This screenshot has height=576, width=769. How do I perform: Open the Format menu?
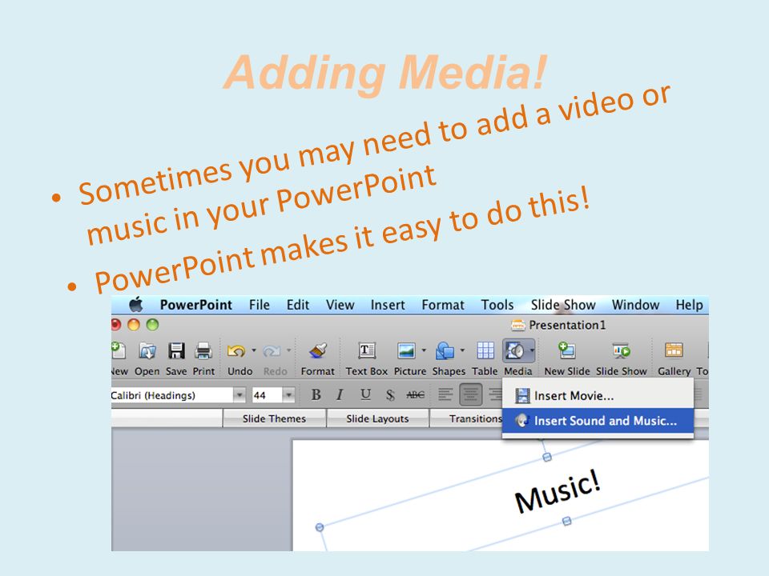pos(443,305)
